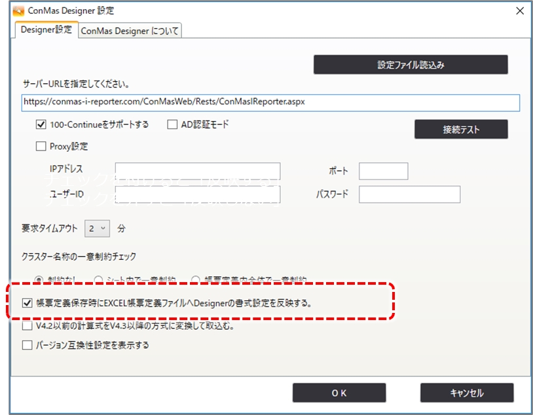Focus the パスワード input field

click(x=410, y=194)
